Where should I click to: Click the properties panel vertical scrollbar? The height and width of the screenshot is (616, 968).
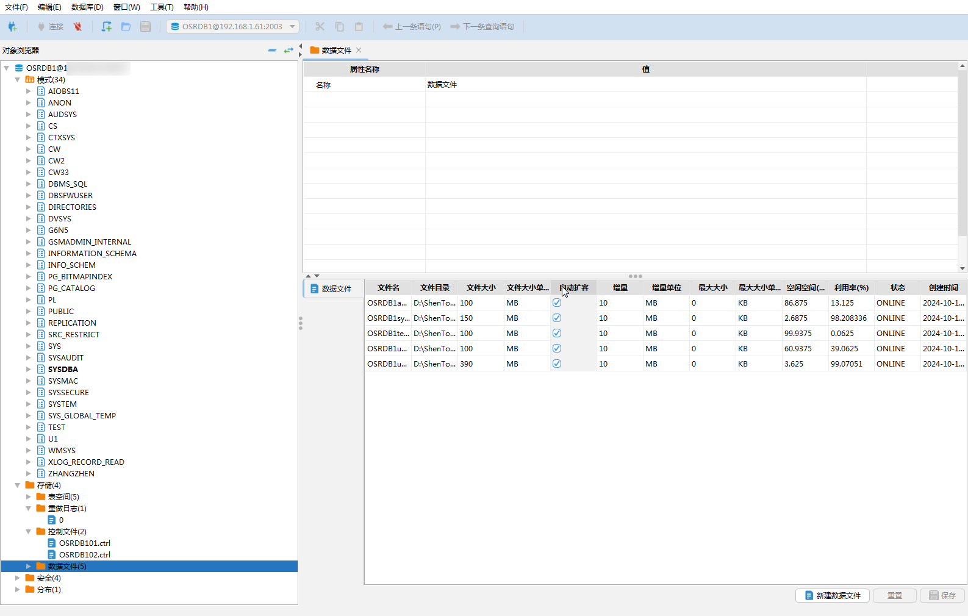[x=962, y=152]
